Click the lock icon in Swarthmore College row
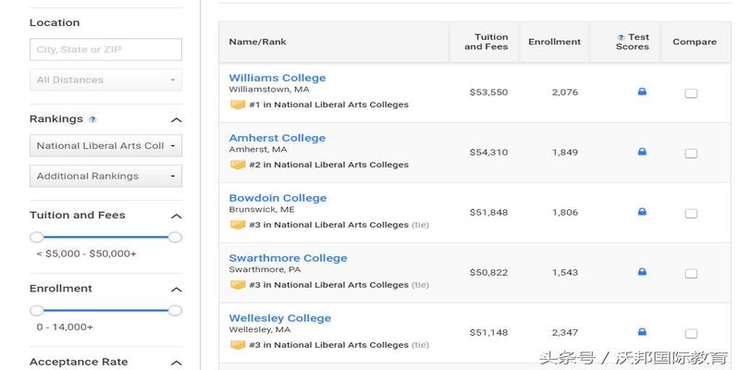Viewport: 740px width, 370px height. tap(642, 271)
